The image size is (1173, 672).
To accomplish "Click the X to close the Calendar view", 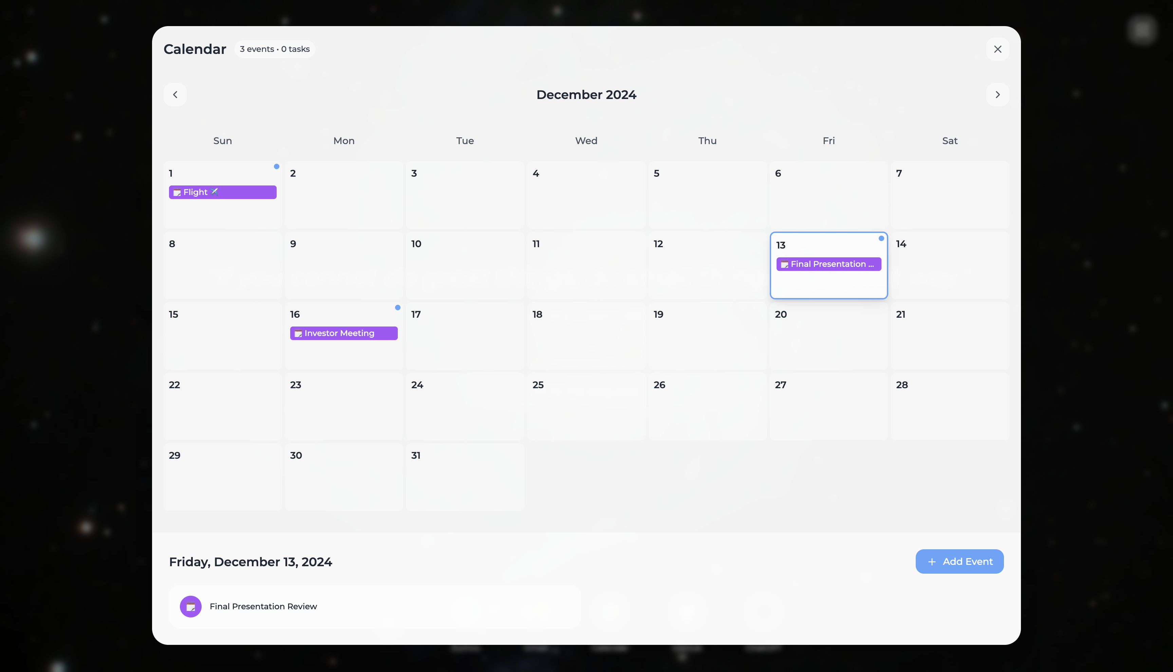I will coord(998,49).
